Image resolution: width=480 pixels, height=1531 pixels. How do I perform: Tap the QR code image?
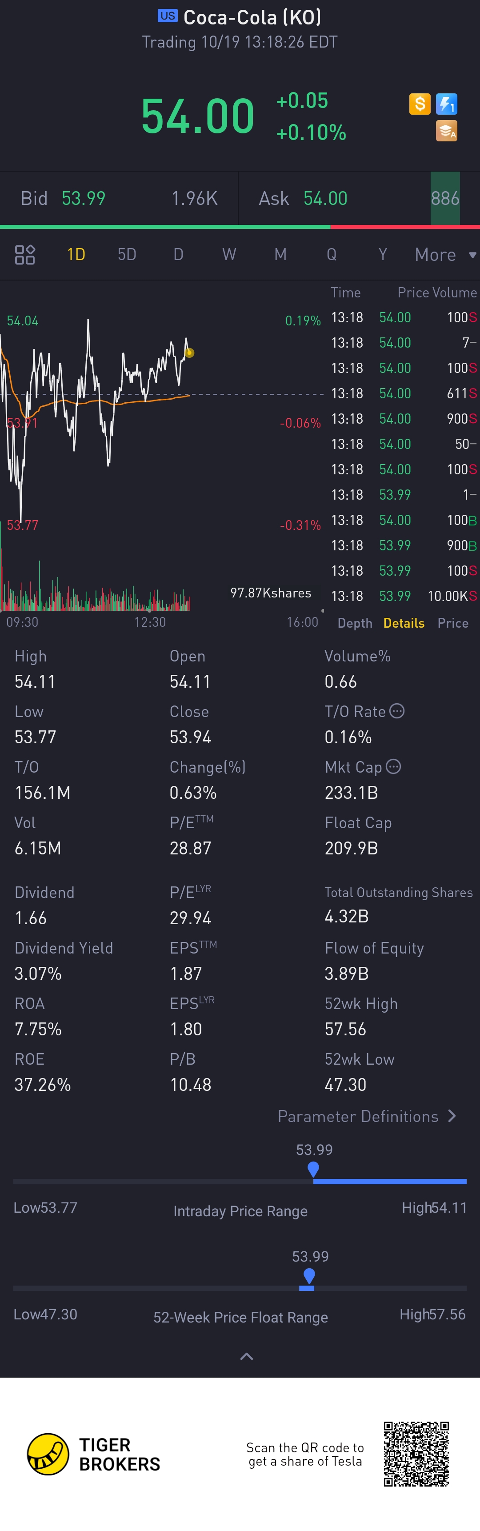click(x=416, y=1454)
